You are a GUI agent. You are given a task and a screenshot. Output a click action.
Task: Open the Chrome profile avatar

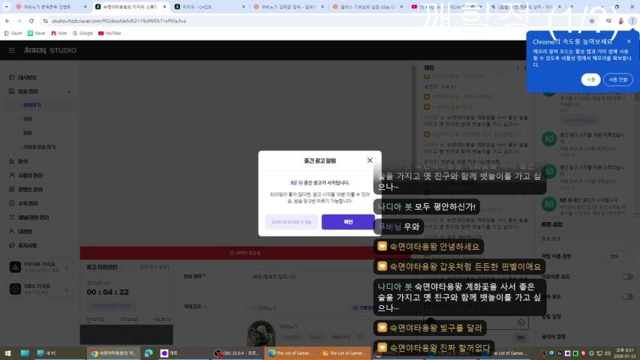[x=620, y=21]
